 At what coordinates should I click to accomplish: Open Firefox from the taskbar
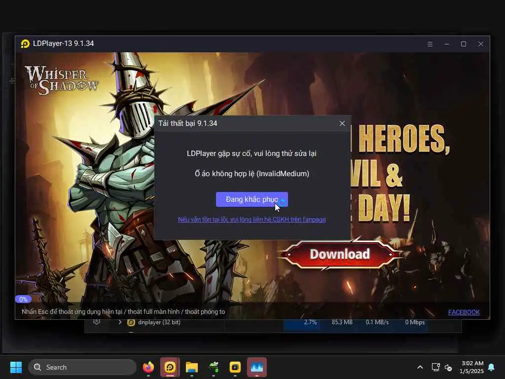click(148, 367)
